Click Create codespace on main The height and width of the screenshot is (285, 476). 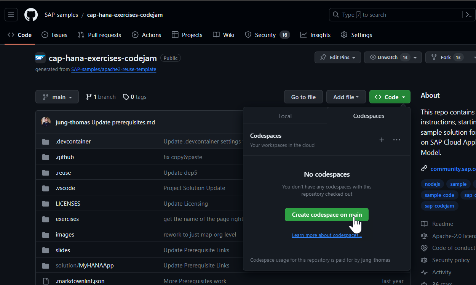[326, 214]
